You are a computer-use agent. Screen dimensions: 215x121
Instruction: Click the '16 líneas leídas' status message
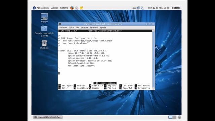pyautogui.click(x=105, y=83)
